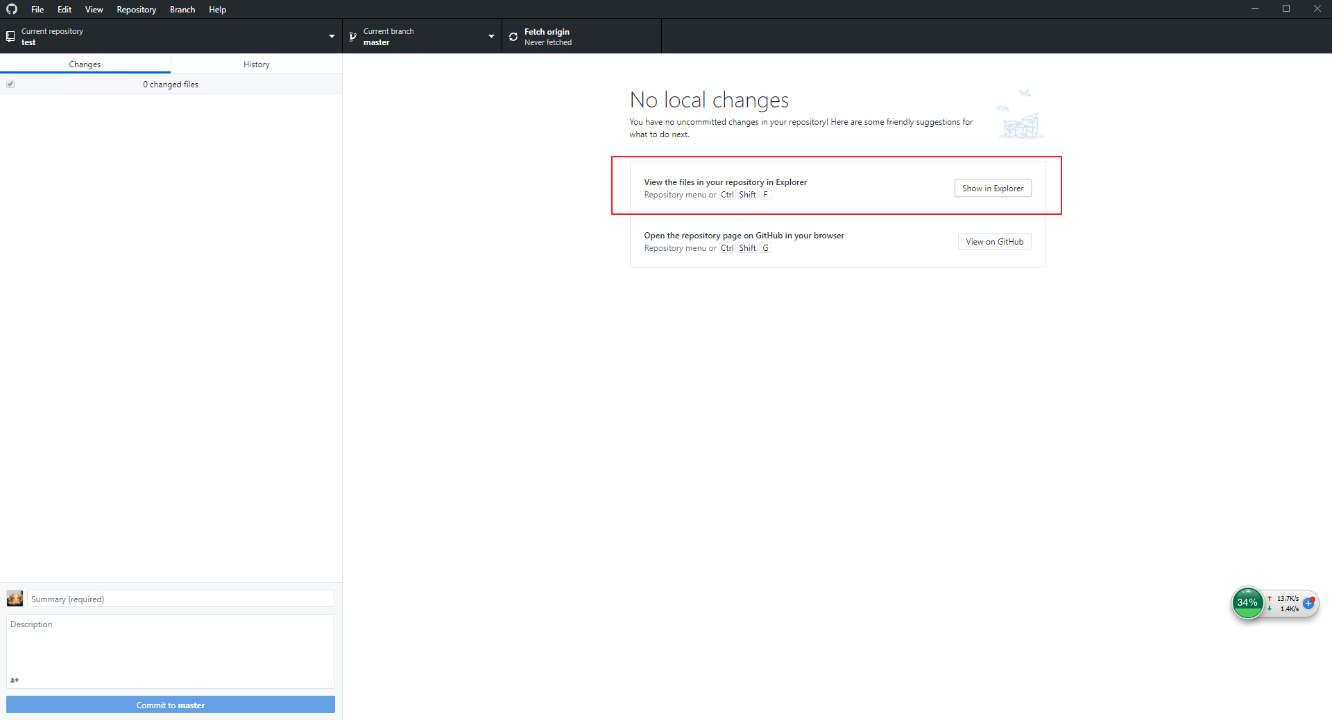Focus the Summary (required) input field
Screen dimensions: 1332x720
tap(181, 599)
